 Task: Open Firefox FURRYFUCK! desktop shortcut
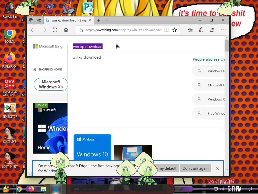tap(10, 60)
